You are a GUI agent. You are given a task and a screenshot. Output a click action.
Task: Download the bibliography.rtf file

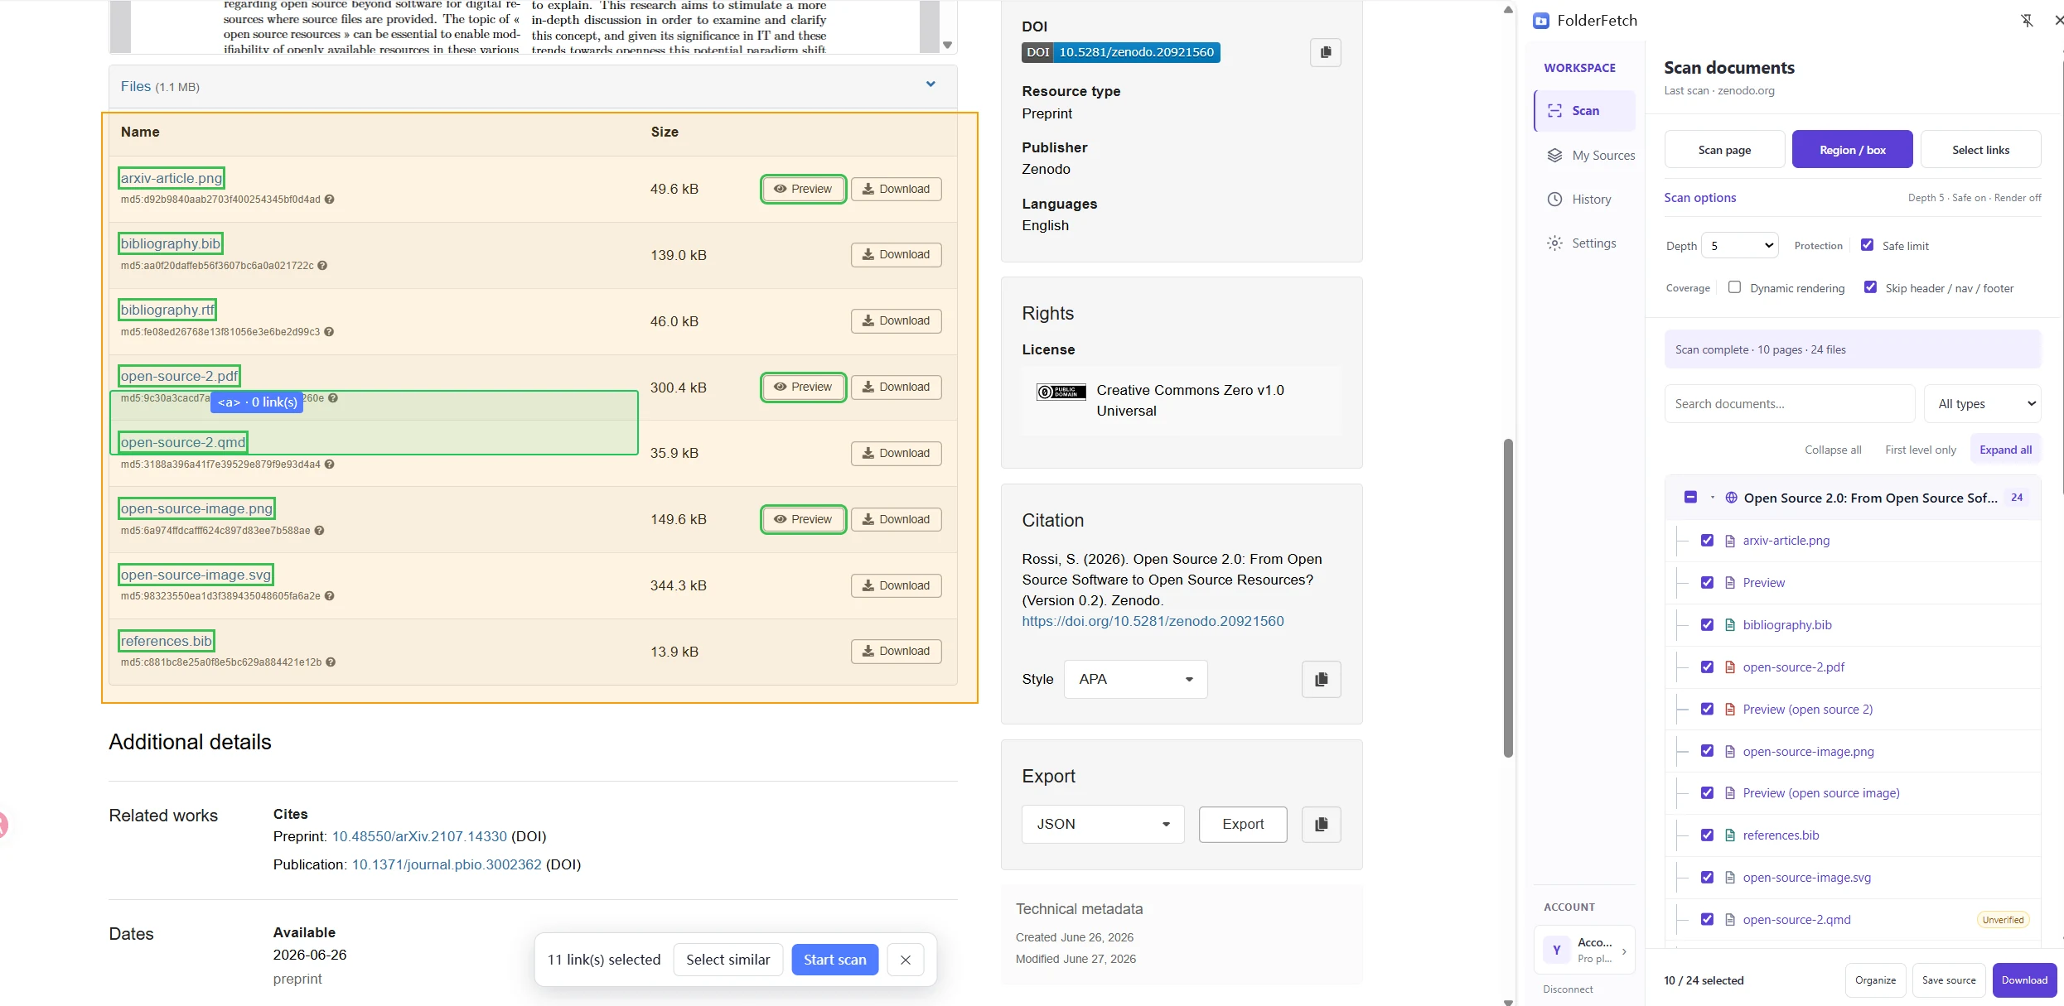896,321
